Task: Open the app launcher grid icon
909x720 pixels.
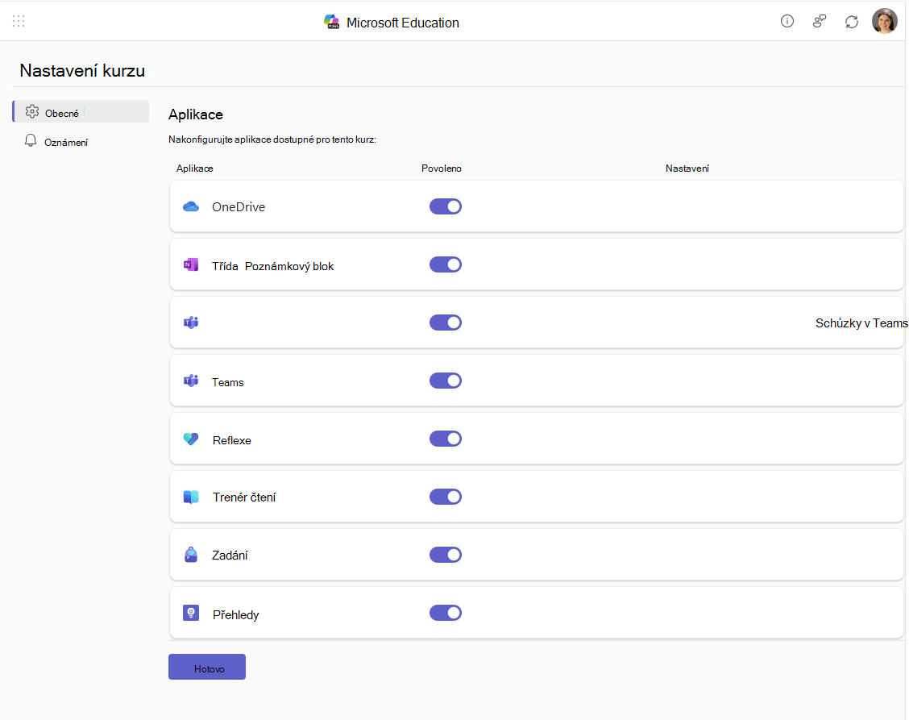Action: coord(19,22)
